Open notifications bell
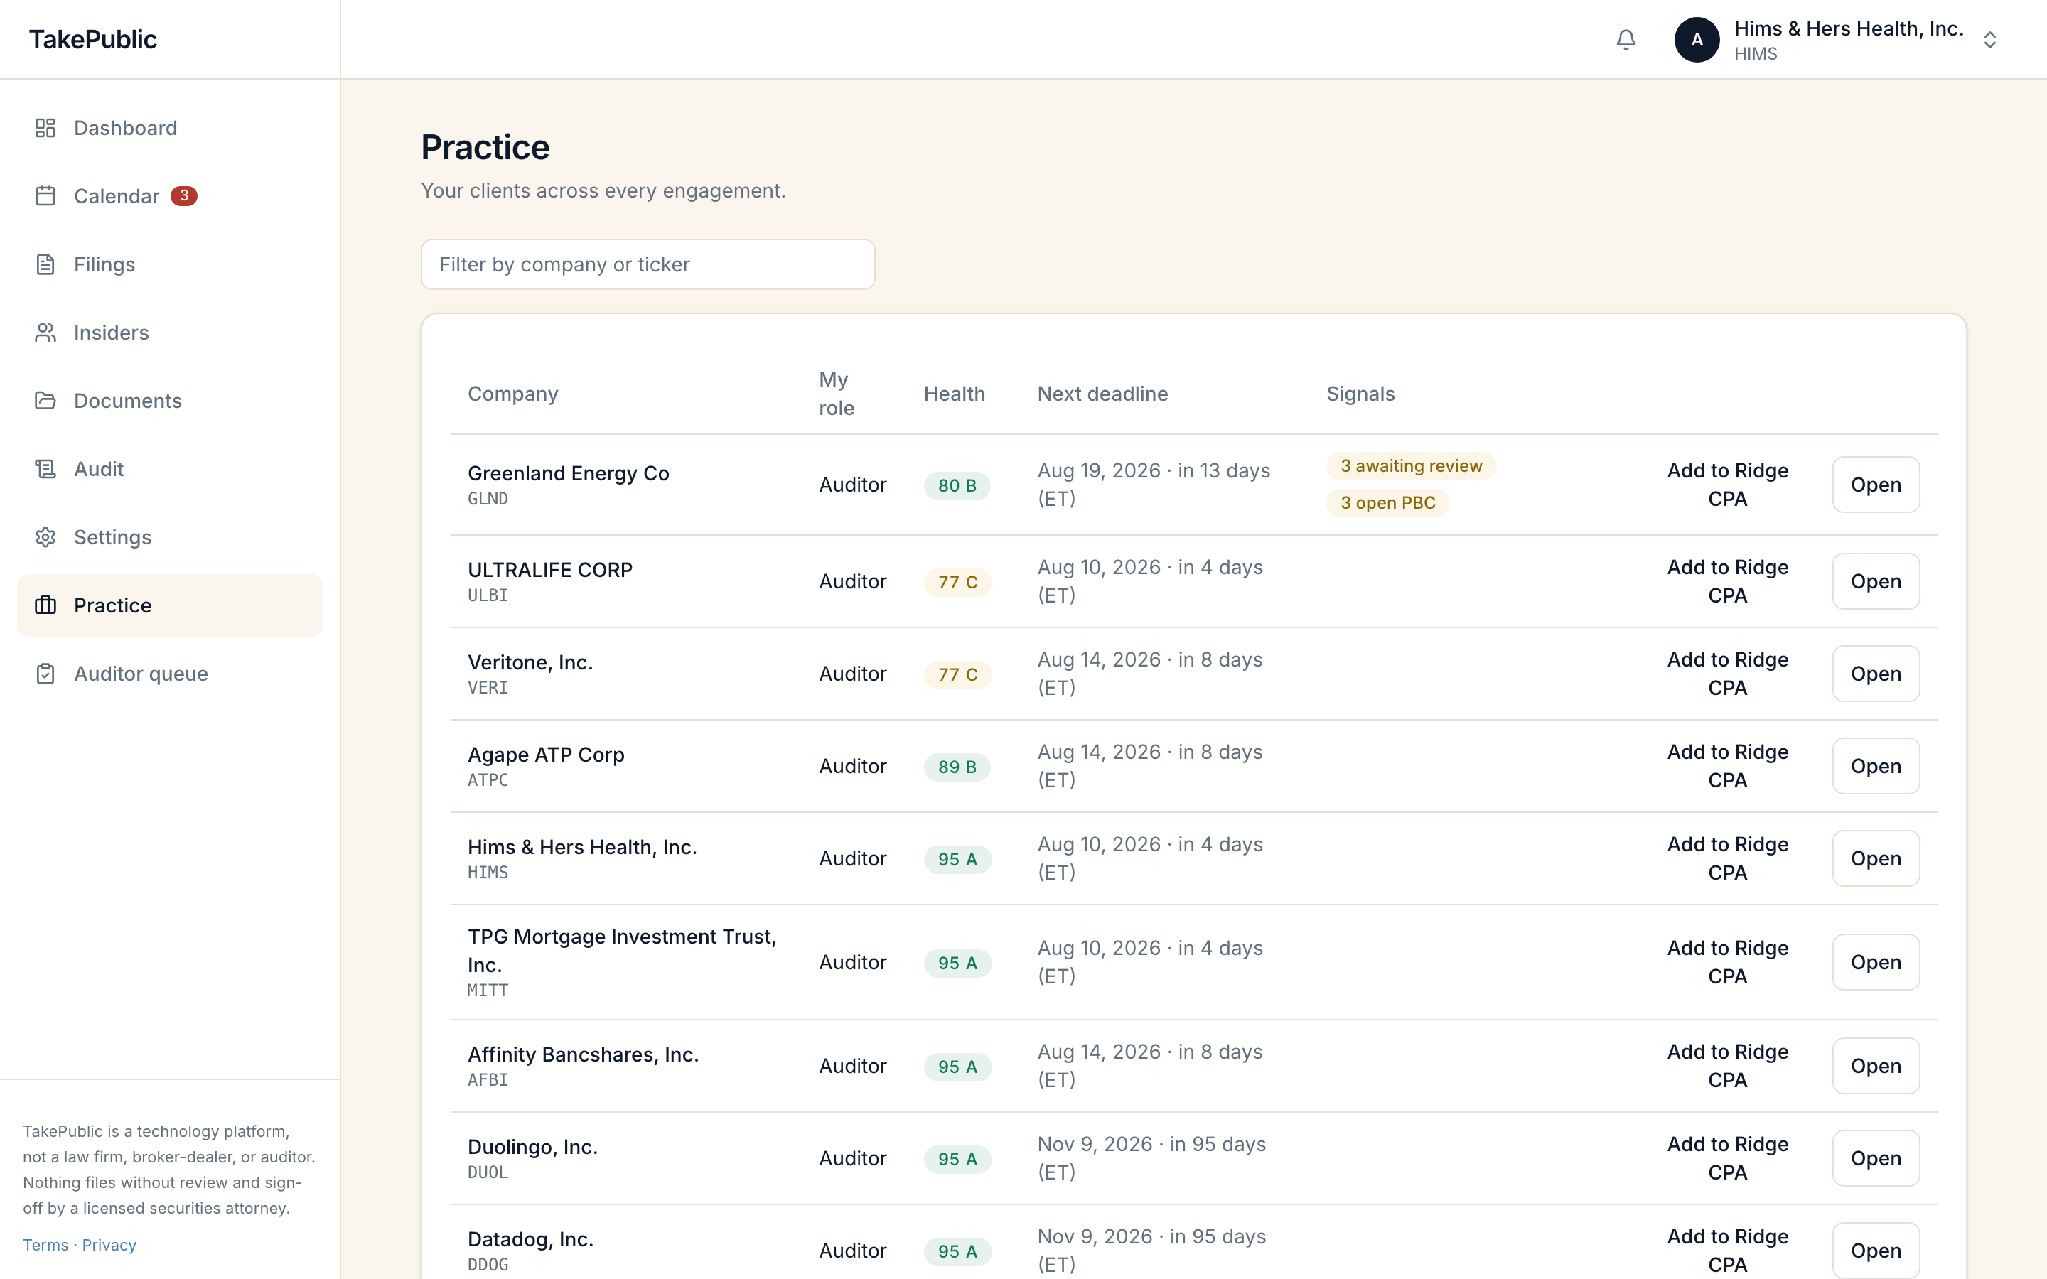This screenshot has height=1279, width=2047. [x=1626, y=40]
